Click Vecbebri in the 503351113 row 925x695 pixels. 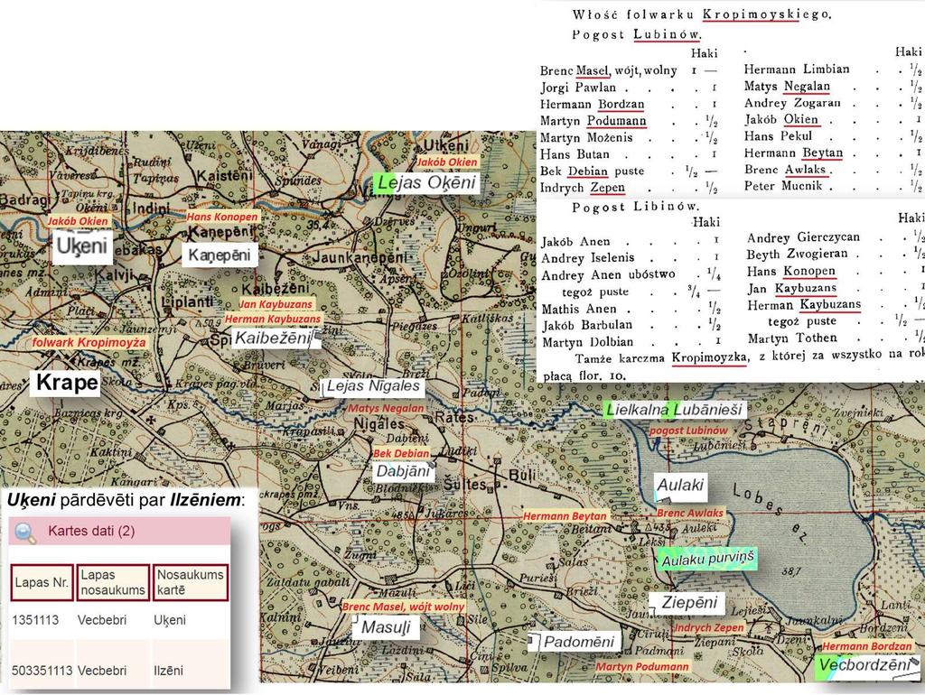pos(102,671)
